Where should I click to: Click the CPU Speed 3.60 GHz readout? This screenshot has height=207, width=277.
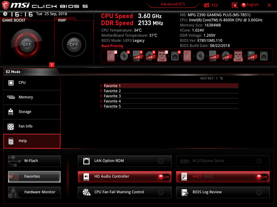(x=131, y=16)
